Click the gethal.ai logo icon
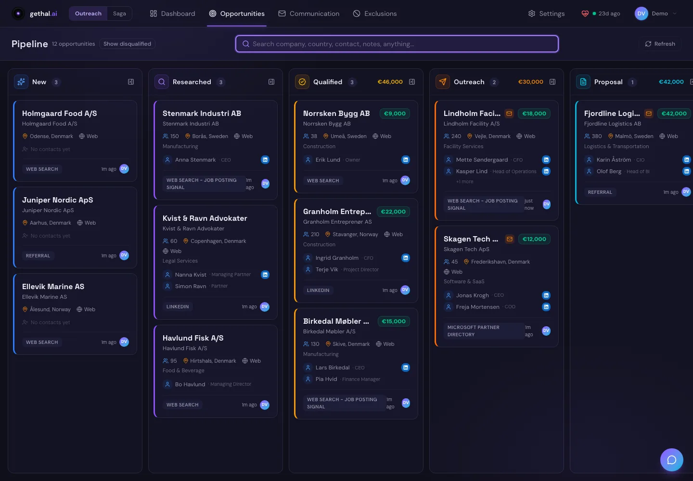 18,13
